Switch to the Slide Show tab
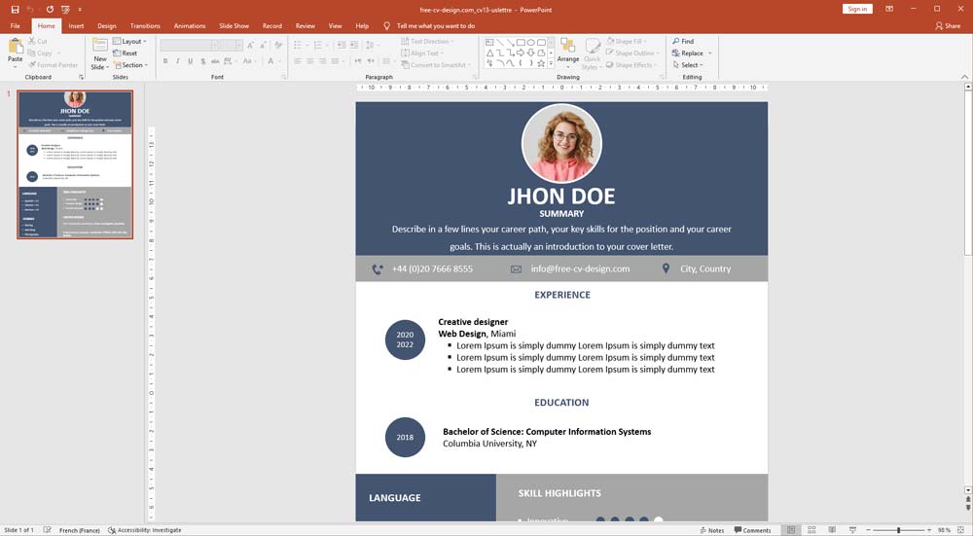Viewport: 973px width, 536px height. 234,26
